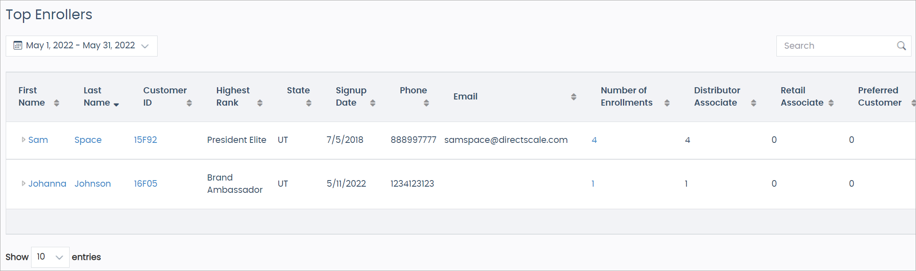The width and height of the screenshot is (916, 271).
Task: Open customer ID 16F05 link
Action: tap(145, 184)
